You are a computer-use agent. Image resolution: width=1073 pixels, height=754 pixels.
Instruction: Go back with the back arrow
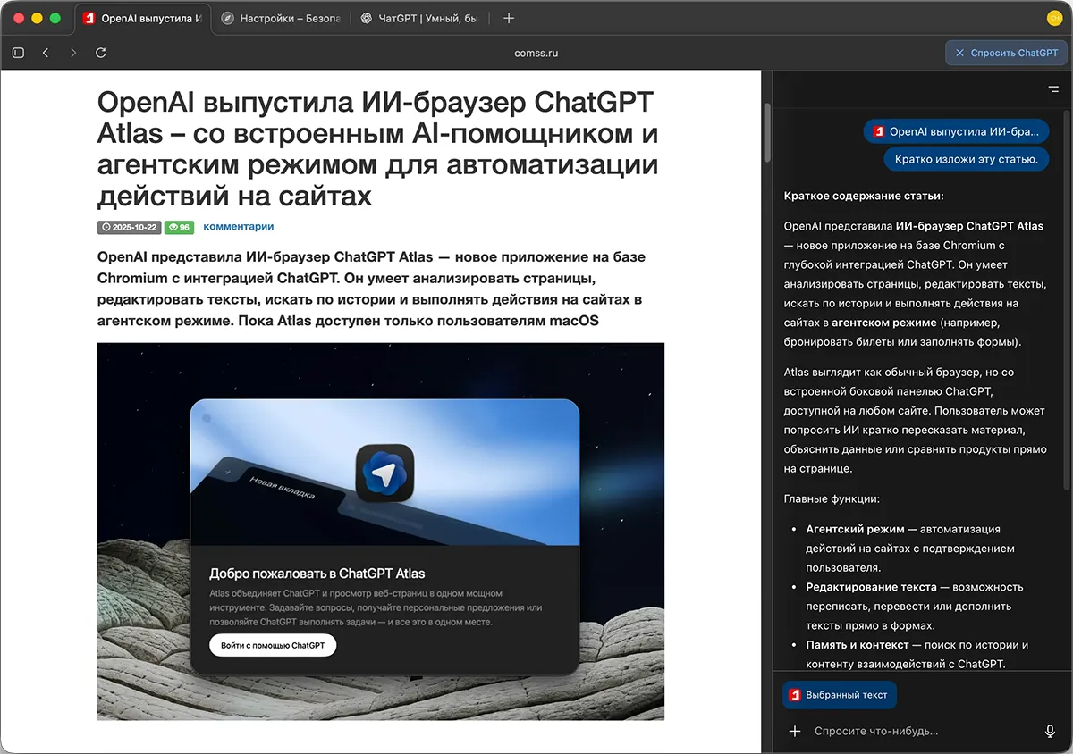(x=46, y=53)
